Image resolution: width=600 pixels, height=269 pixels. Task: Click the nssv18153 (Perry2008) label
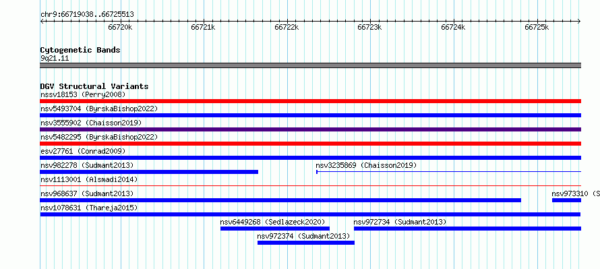(83, 94)
